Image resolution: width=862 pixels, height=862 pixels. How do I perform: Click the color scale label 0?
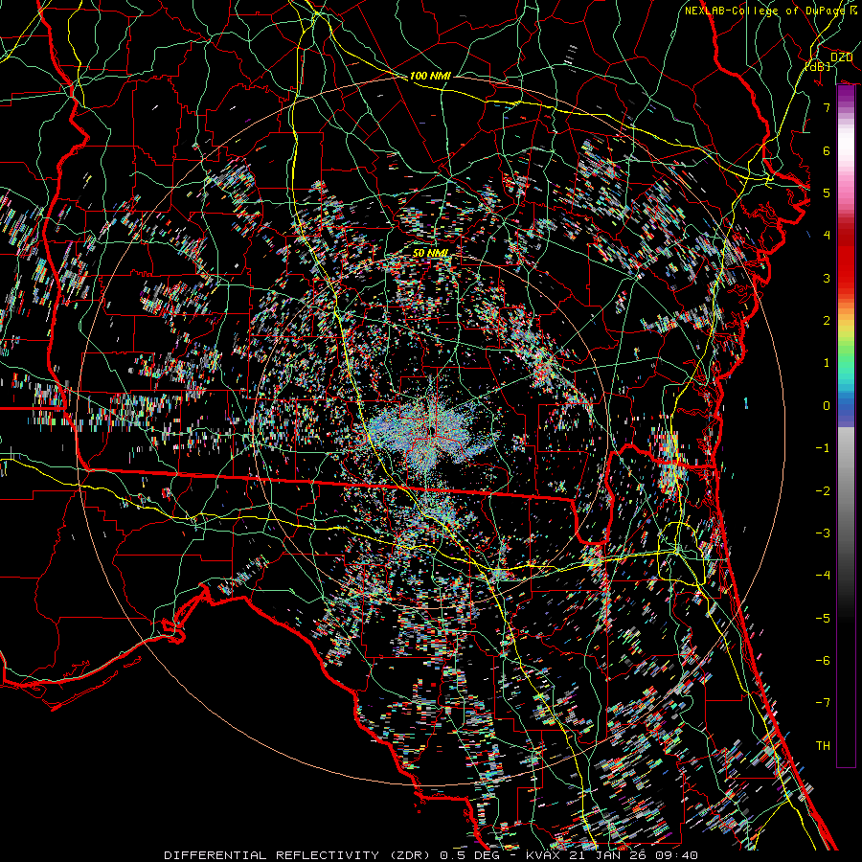827,406
